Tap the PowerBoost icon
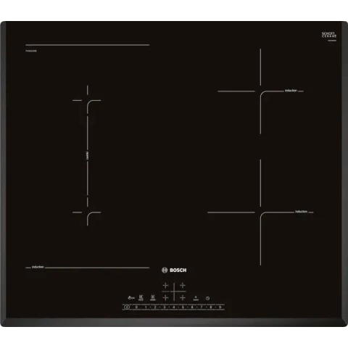The height and width of the screenshot is (348, 348). pyautogui.click(x=196, y=298)
